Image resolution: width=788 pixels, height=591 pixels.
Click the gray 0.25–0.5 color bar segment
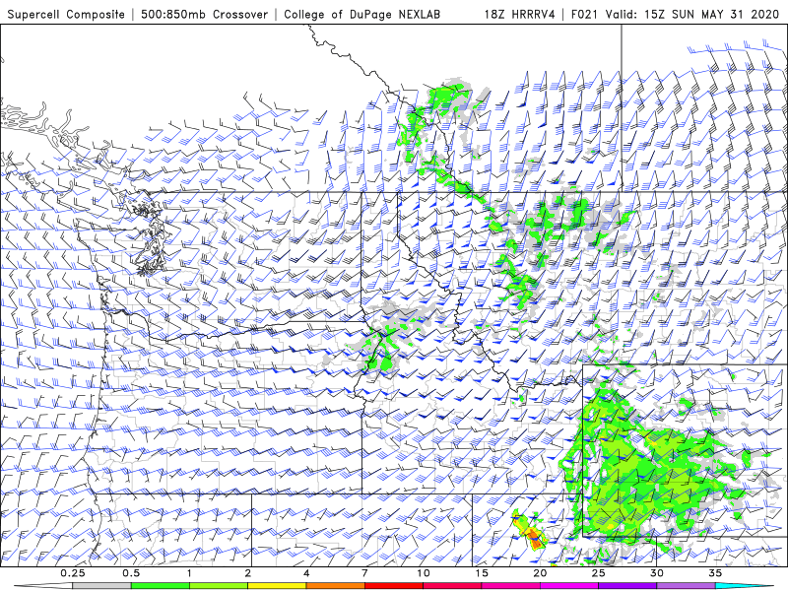101,586
